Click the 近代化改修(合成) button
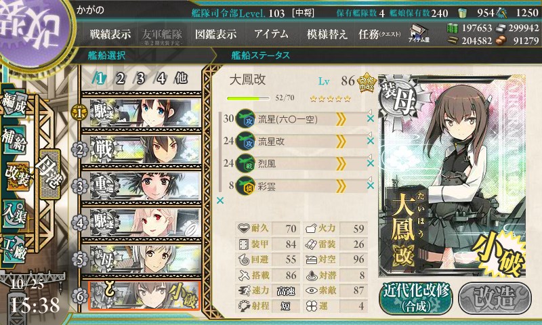 [x=415, y=299]
